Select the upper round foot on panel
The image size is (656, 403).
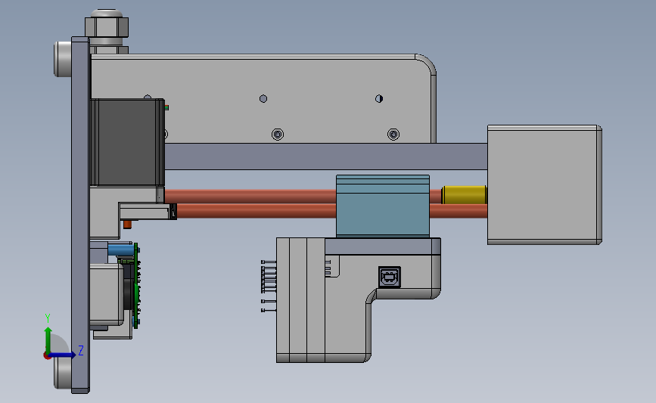coord(63,59)
